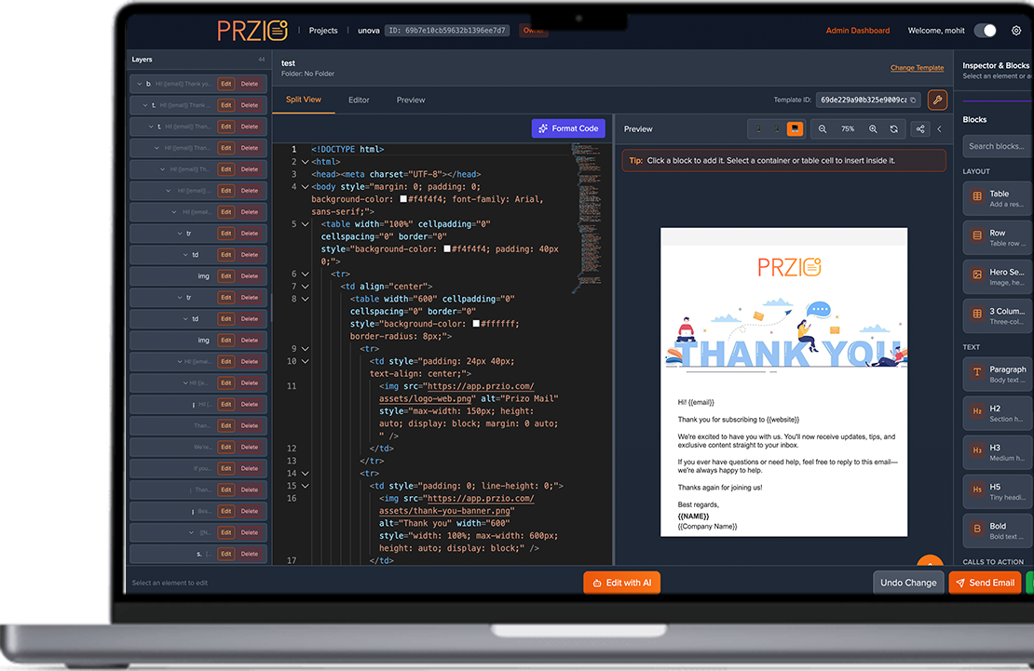Collapse the top-level 'b' layer in Layers
The image size is (1034, 671).
point(139,84)
